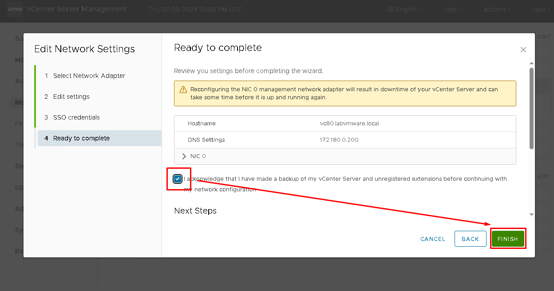Select step 4 Ready to complete in the wizard sidebar
Image resolution: width=554 pixels, height=291 pixels.
[99, 138]
